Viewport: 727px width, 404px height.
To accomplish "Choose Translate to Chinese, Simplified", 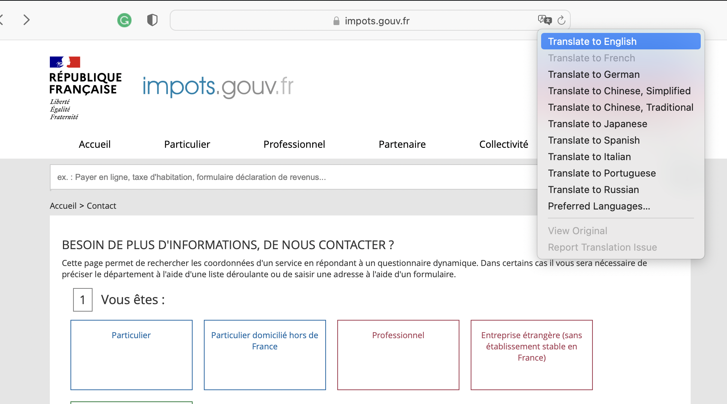I will [619, 91].
